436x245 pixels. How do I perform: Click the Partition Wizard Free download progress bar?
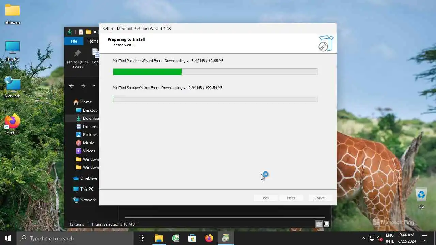point(215,72)
